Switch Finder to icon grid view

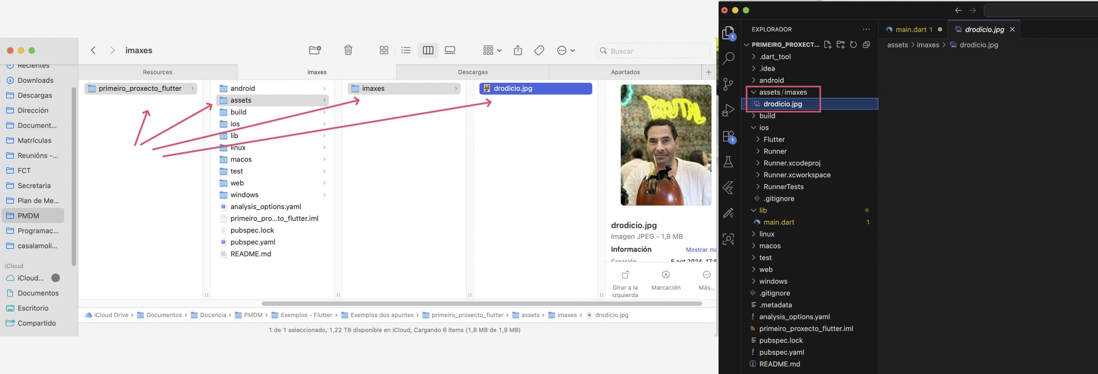[384, 51]
